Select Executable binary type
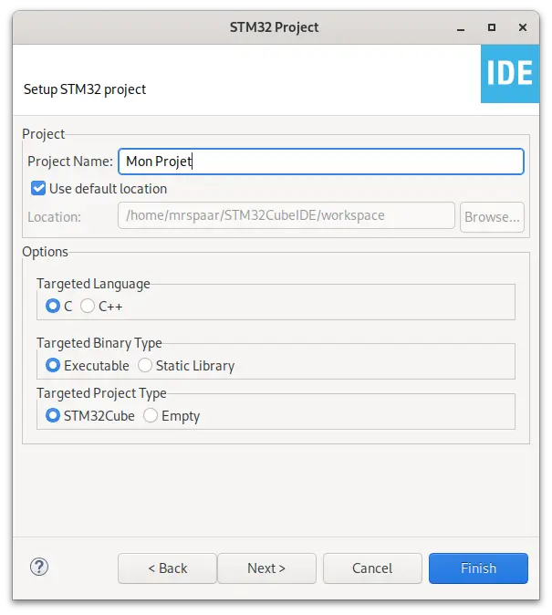Viewport: 552px width, 615px height. (53, 365)
